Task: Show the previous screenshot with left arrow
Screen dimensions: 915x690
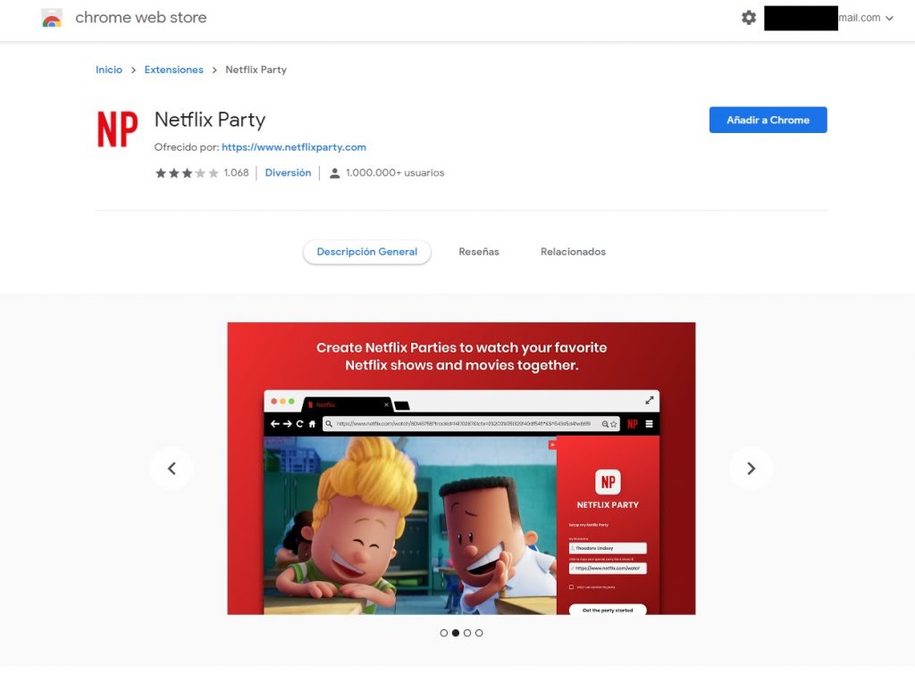Action: click(x=172, y=469)
